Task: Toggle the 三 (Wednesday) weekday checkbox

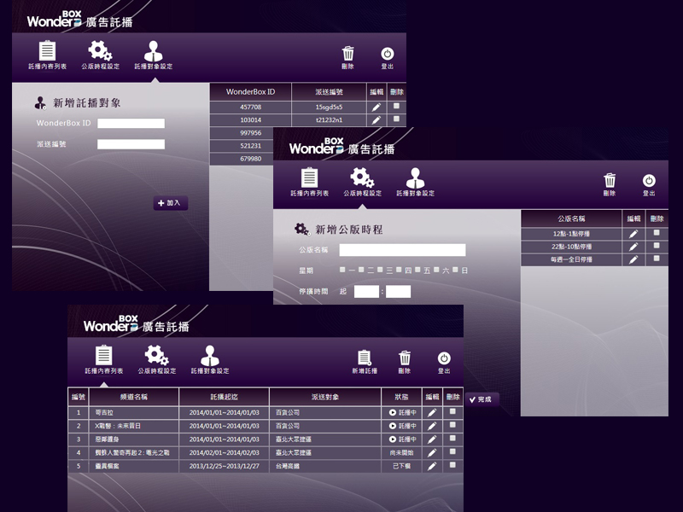Action: pos(380,270)
